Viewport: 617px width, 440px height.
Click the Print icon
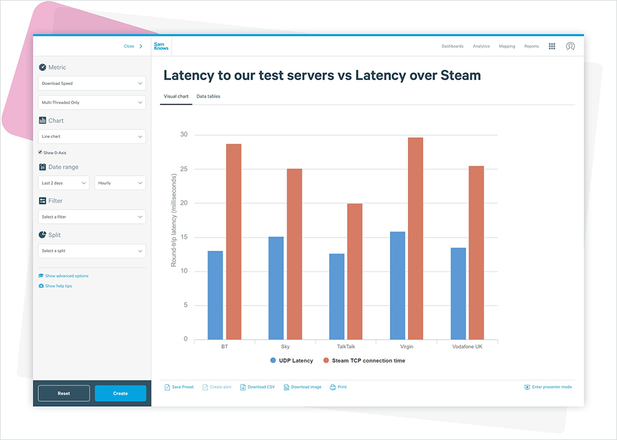(x=333, y=387)
